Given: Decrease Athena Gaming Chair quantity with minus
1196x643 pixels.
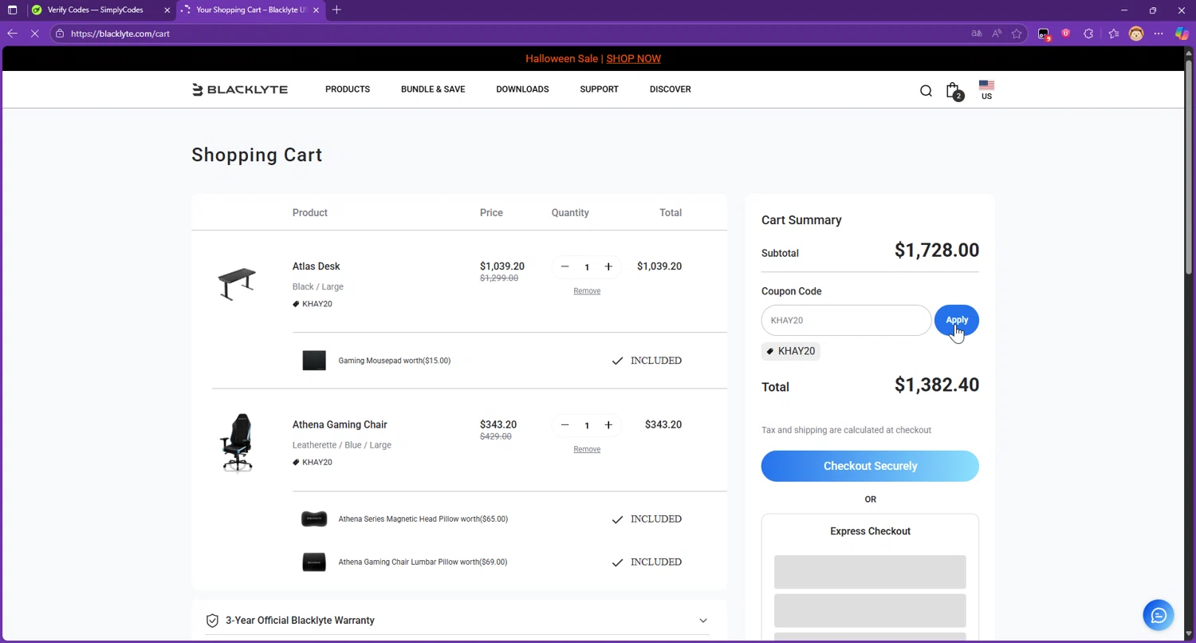Looking at the screenshot, I should click(x=565, y=425).
